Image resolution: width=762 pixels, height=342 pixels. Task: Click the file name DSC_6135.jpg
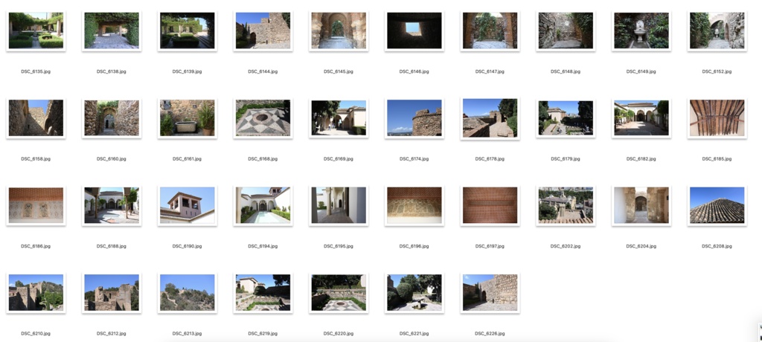coord(36,71)
